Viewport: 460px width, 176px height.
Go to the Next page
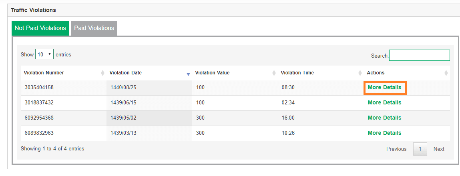(x=439, y=149)
